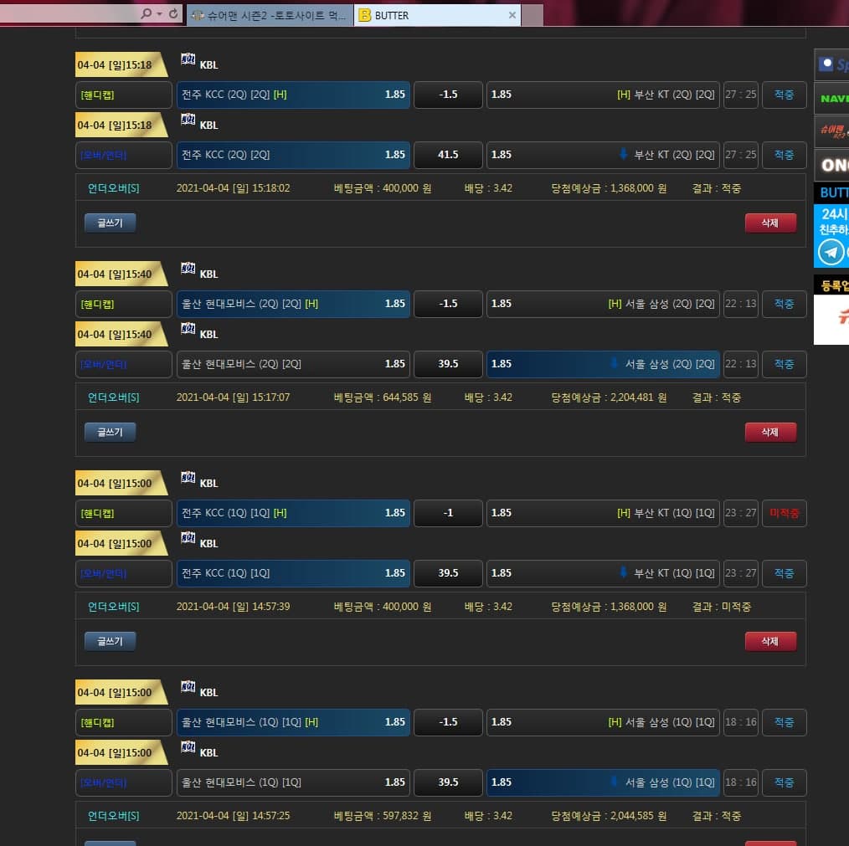Viewport: 849px width, 846px height.
Task: Click the red 미적중 result badge
Action: click(x=784, y=513)
